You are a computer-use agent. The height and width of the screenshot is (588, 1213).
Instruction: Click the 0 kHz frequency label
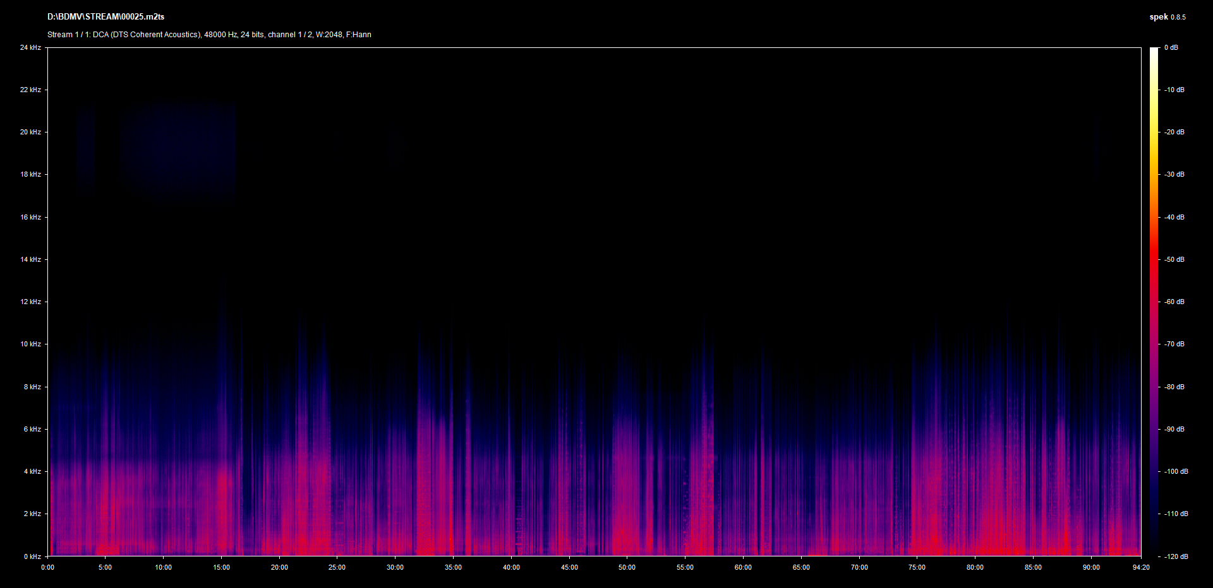32,556
